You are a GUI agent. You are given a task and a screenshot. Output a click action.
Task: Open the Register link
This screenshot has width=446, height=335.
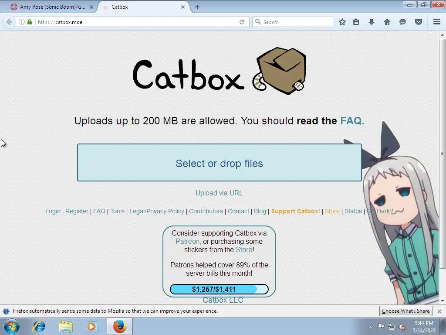point(77,211)
